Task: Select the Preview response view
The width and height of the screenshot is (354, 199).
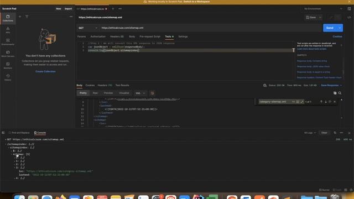Action: 108,93
